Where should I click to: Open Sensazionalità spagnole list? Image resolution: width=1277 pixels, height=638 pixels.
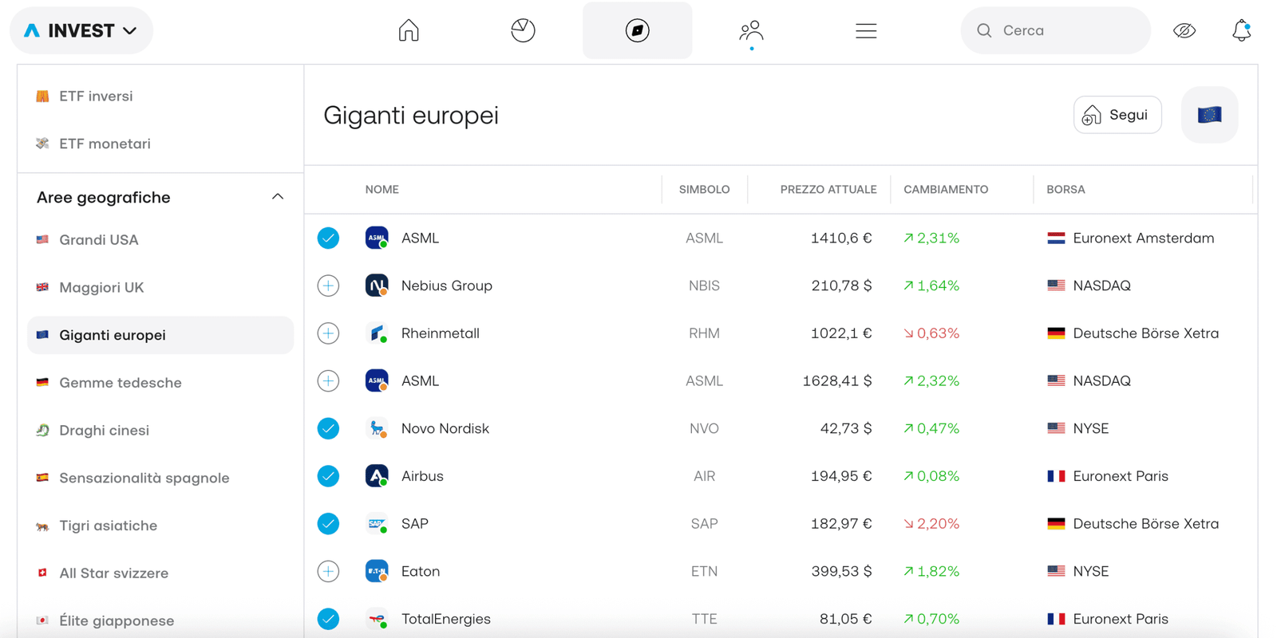(x=160, y=478)
